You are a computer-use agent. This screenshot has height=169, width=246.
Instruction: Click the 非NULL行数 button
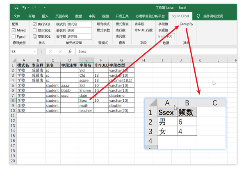(x=143, y=30)
